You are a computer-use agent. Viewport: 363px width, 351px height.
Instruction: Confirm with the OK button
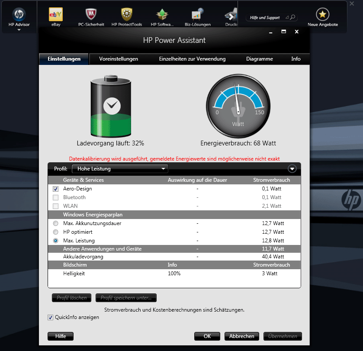point(207,336)
